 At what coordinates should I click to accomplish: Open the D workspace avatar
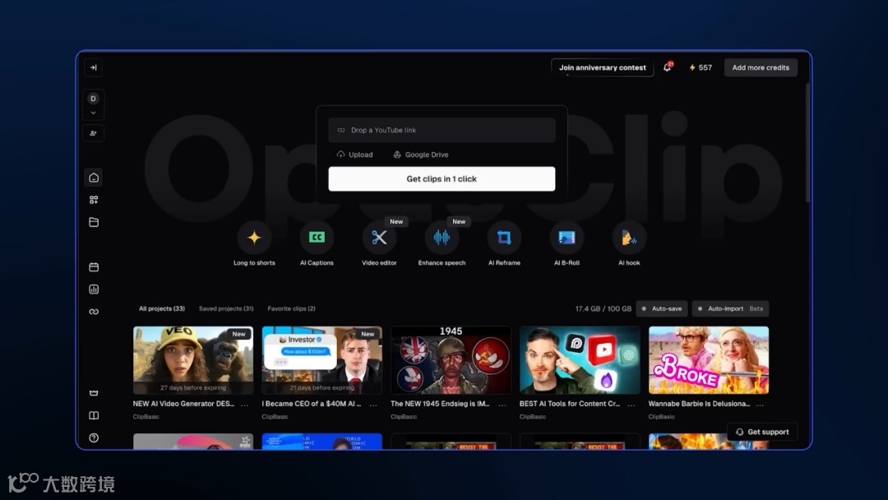[94, 99]
